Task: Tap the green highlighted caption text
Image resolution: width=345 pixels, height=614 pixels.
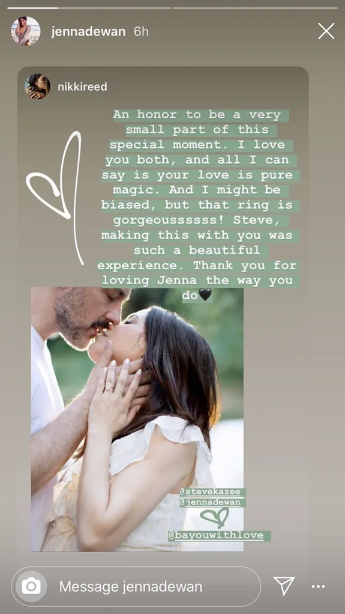Action: click(199, 205)
